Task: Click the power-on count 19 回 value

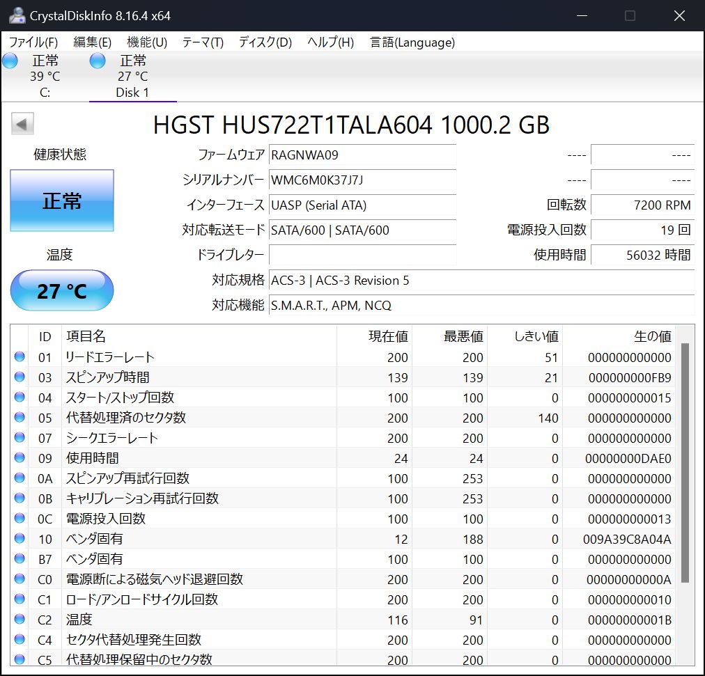Action: click(x=643, y=230)
